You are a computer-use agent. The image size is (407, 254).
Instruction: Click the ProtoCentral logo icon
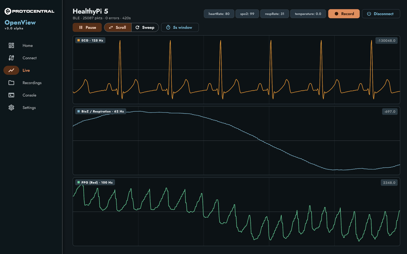tap(8, 11)
